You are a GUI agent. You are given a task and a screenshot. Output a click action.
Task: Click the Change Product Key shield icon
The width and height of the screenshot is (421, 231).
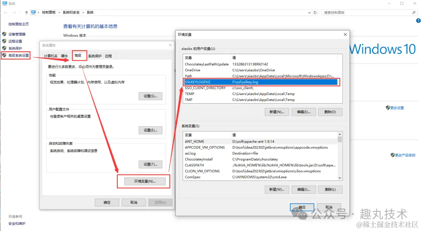click(x=393, y=155)
